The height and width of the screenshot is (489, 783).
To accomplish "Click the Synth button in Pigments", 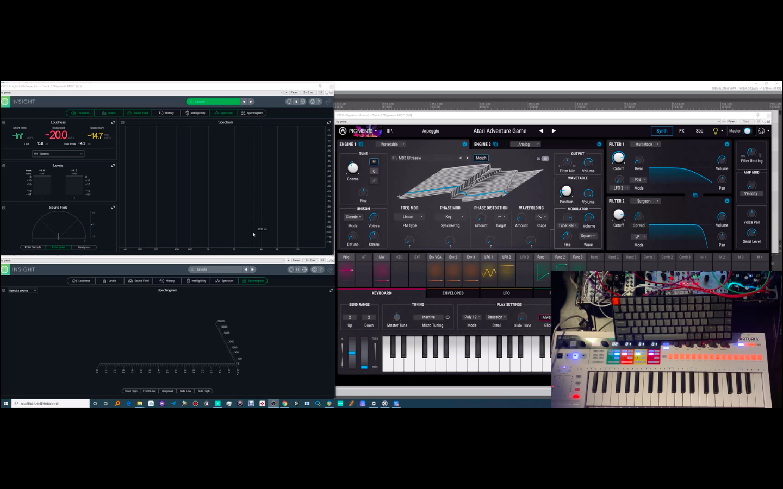I will point(662,131).
